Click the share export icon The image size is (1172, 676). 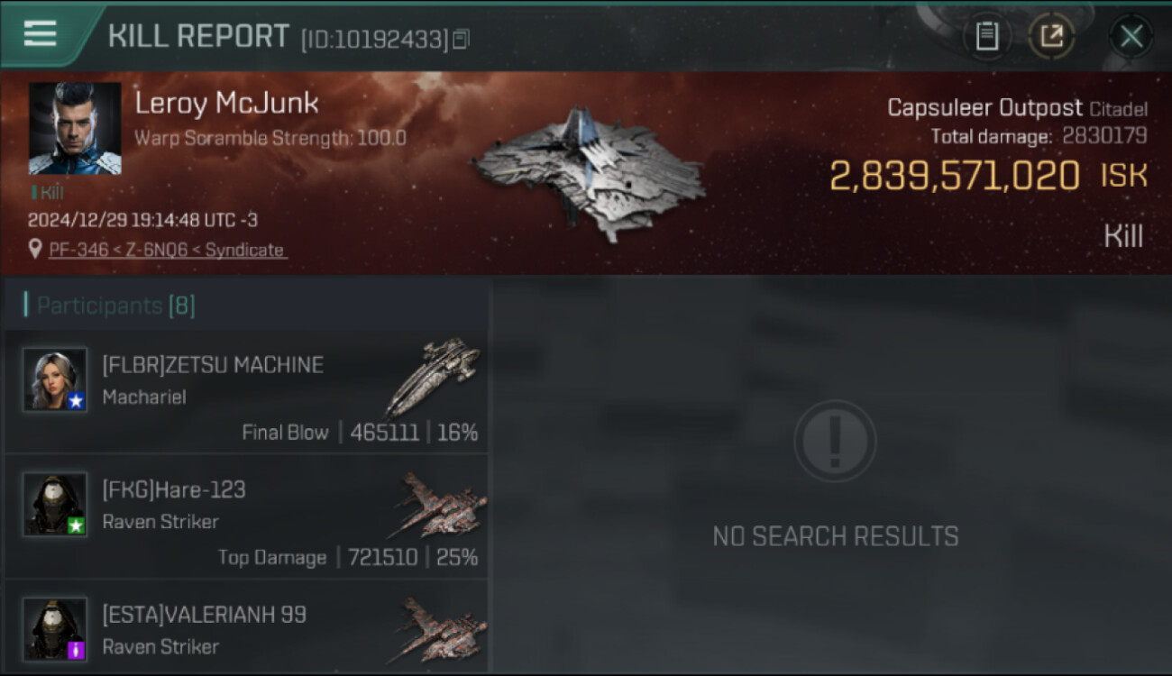pyautogui.click(x=1051, y=37)
